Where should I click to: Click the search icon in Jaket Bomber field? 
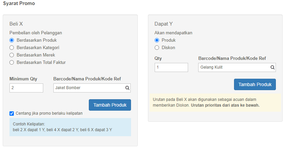pos(127,88)
